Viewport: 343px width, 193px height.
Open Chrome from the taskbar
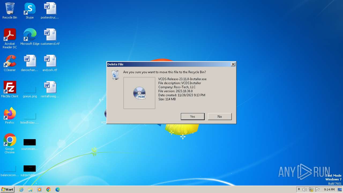49,190
